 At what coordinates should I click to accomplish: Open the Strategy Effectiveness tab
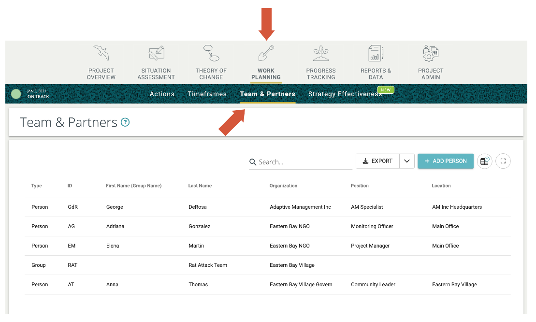tap(345, 94)
